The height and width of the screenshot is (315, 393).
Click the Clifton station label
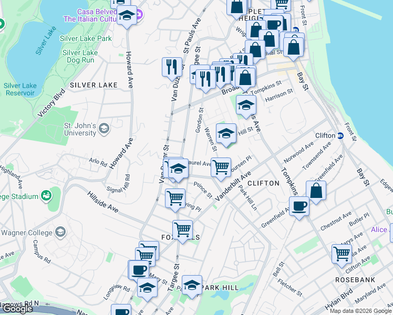pos(325,136)
